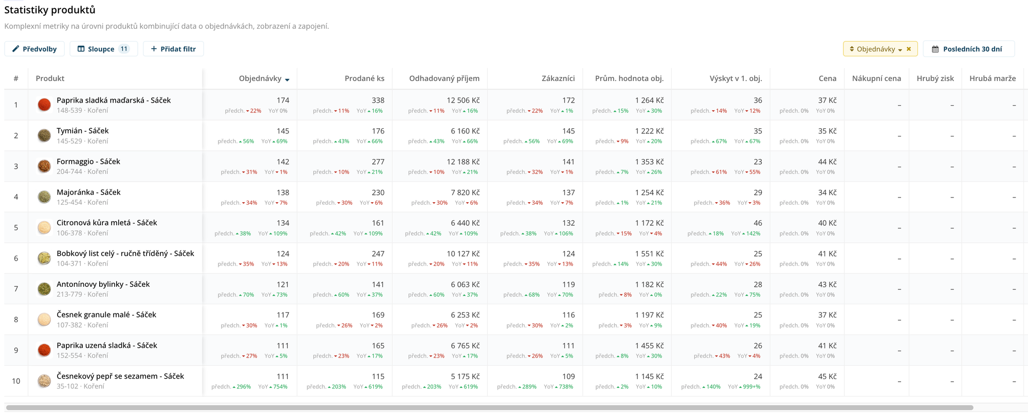Click the Sloupce button showing 11 columns
1028x413 pixels.
[103, 49]
